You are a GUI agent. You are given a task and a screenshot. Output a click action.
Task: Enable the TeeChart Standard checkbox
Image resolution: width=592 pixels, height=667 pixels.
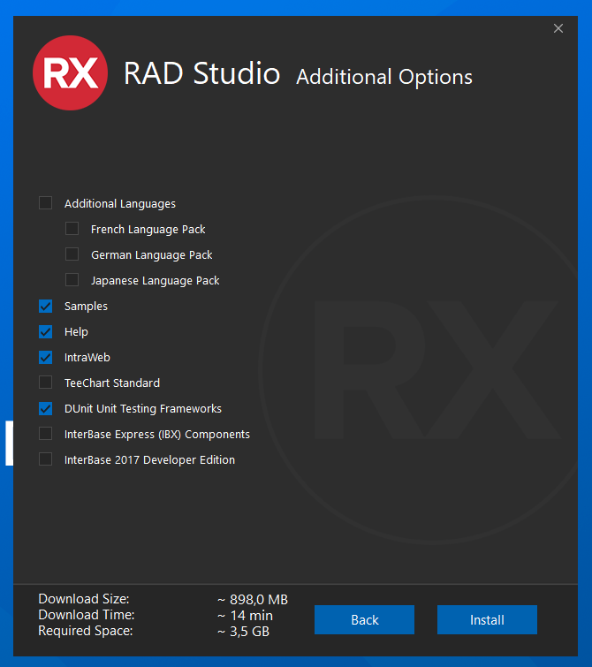pyautogui.click(x=46, y=383)
